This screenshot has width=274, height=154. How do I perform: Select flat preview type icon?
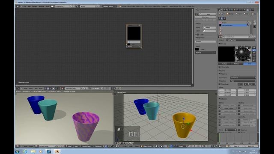(x=254, y=47)
